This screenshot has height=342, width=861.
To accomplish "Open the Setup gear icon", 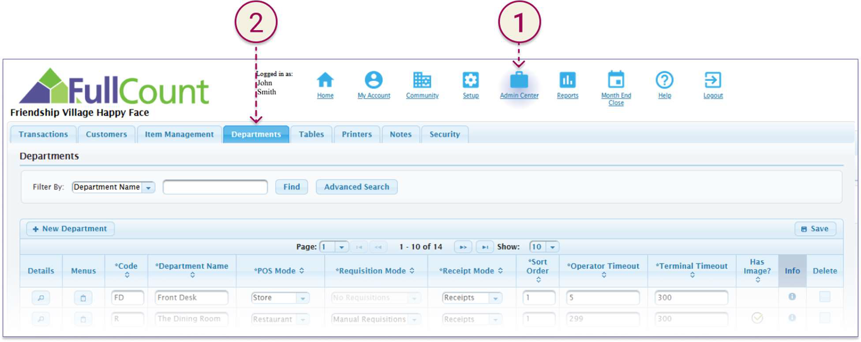I will (x=470, y=81).
